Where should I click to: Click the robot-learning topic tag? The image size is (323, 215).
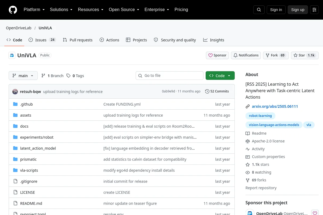click(x=260, y=116)
